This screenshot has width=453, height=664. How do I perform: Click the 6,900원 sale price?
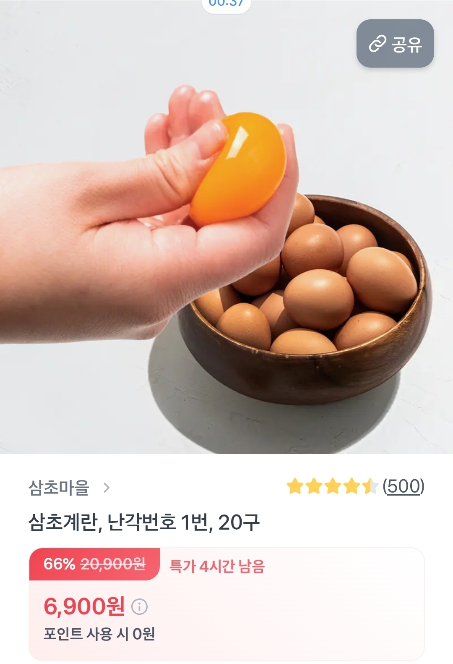coord(84,606)
